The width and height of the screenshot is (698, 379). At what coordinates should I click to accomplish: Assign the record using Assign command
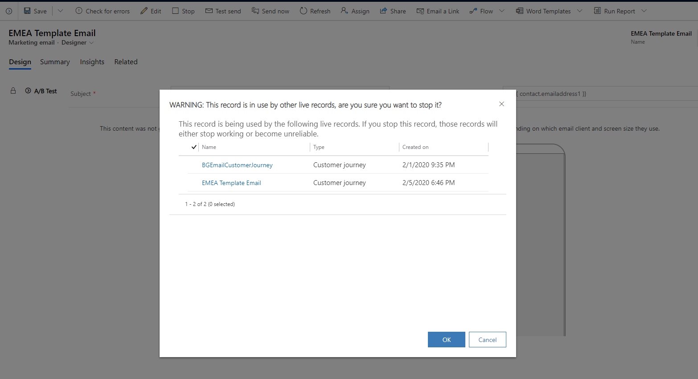[355, 11]
